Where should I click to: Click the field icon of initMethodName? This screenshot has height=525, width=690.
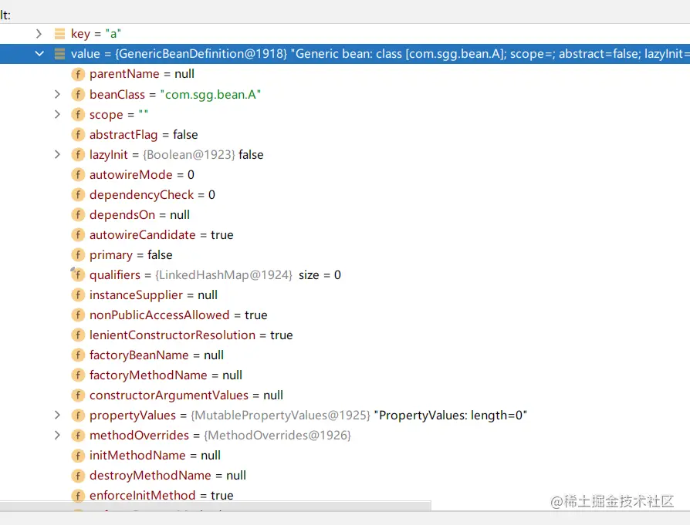tap(78, 455)
